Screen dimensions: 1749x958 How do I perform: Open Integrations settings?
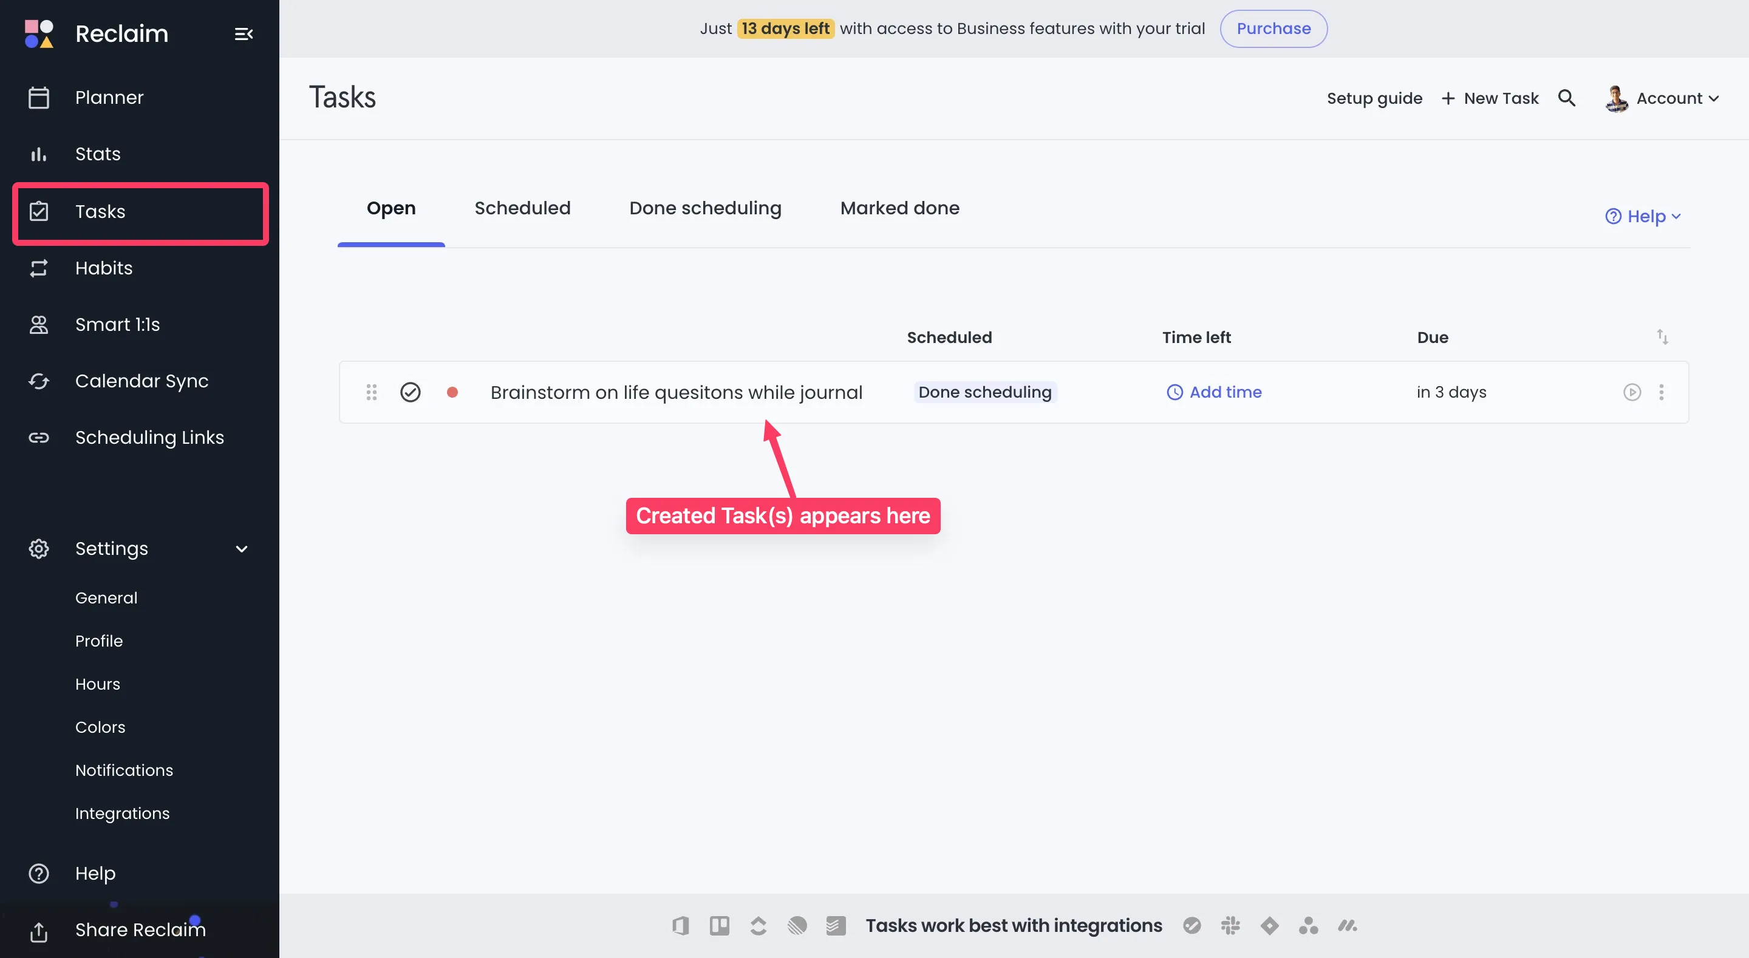coord(122,814)
